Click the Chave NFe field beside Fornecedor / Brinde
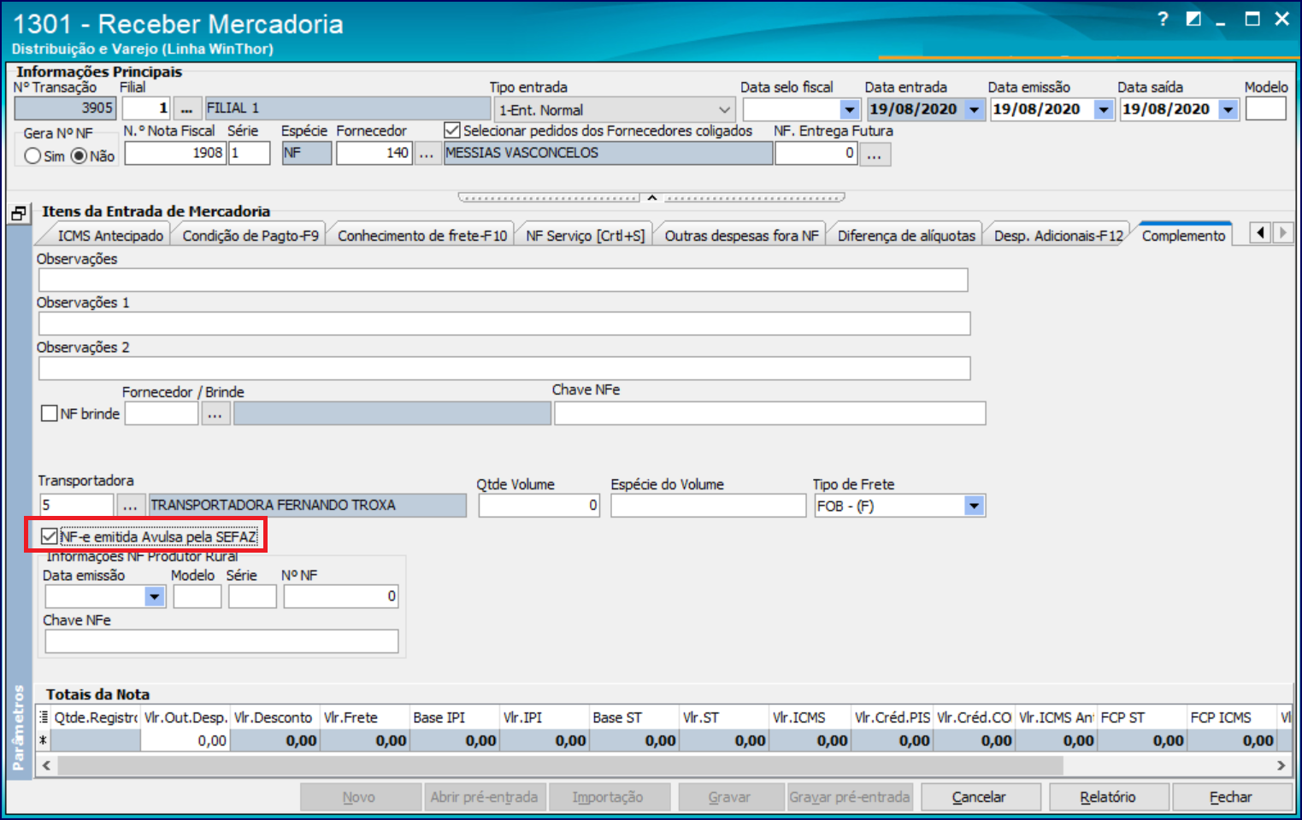The image size is (1302, 820). pyautogui.click(x=770, y=413)
